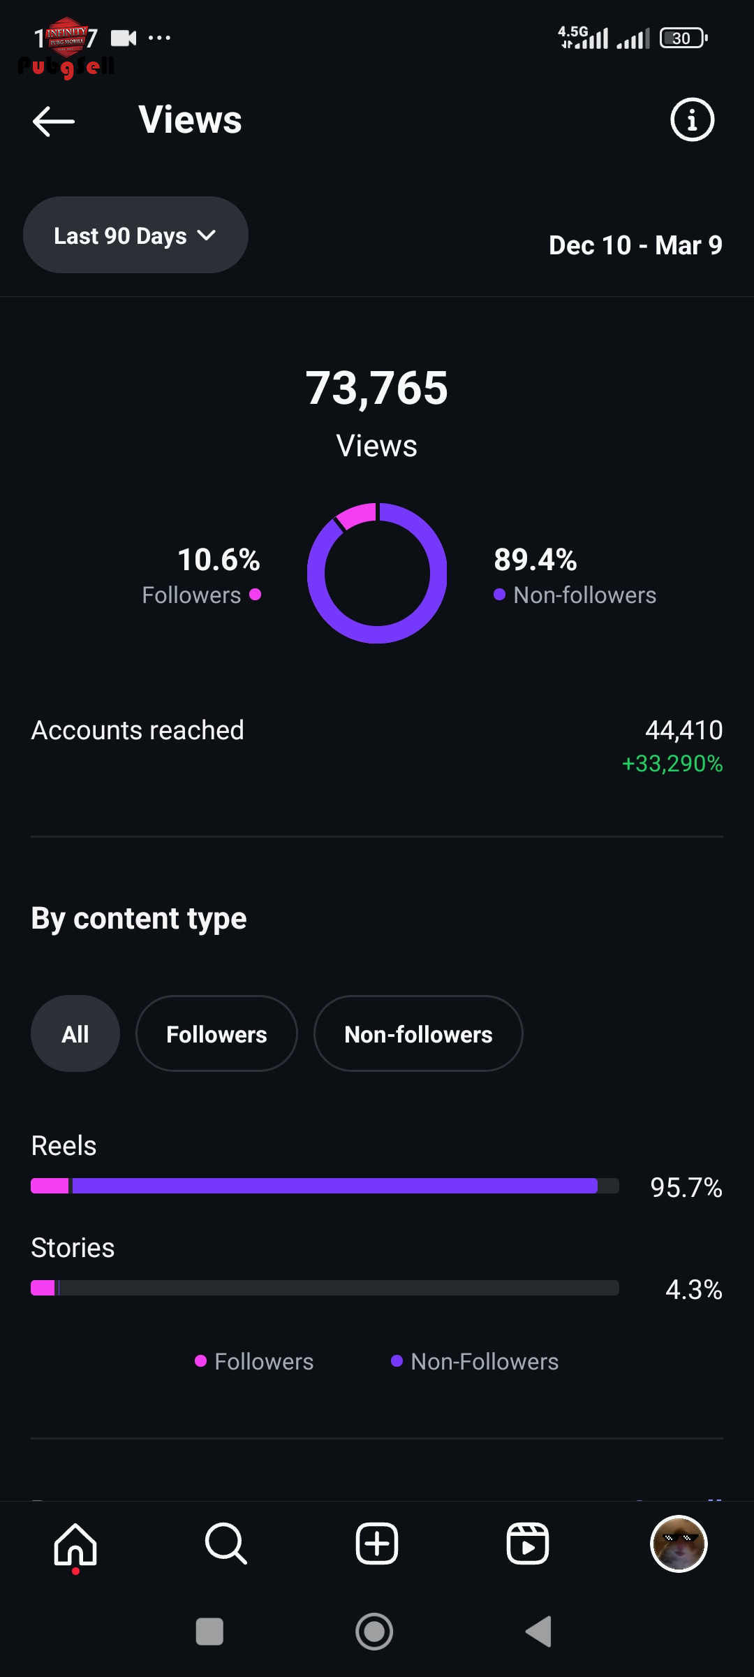
Task: Tap the Android recent apps square
Action: pos(209,1632)
